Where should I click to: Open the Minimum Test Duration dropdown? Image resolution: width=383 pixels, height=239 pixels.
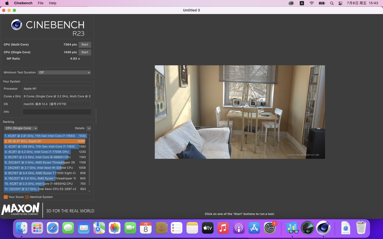click(64, 72)
